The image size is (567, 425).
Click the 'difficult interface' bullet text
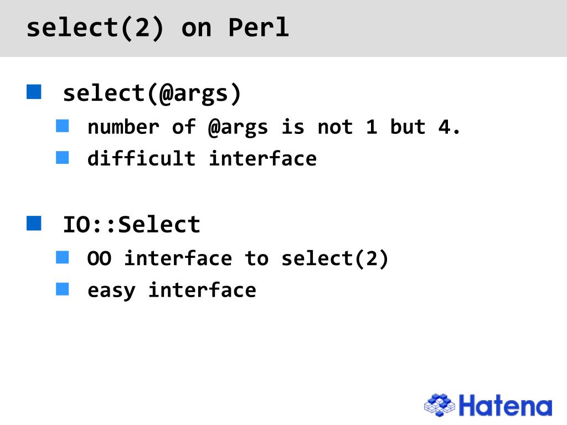[x=202, y=159]
